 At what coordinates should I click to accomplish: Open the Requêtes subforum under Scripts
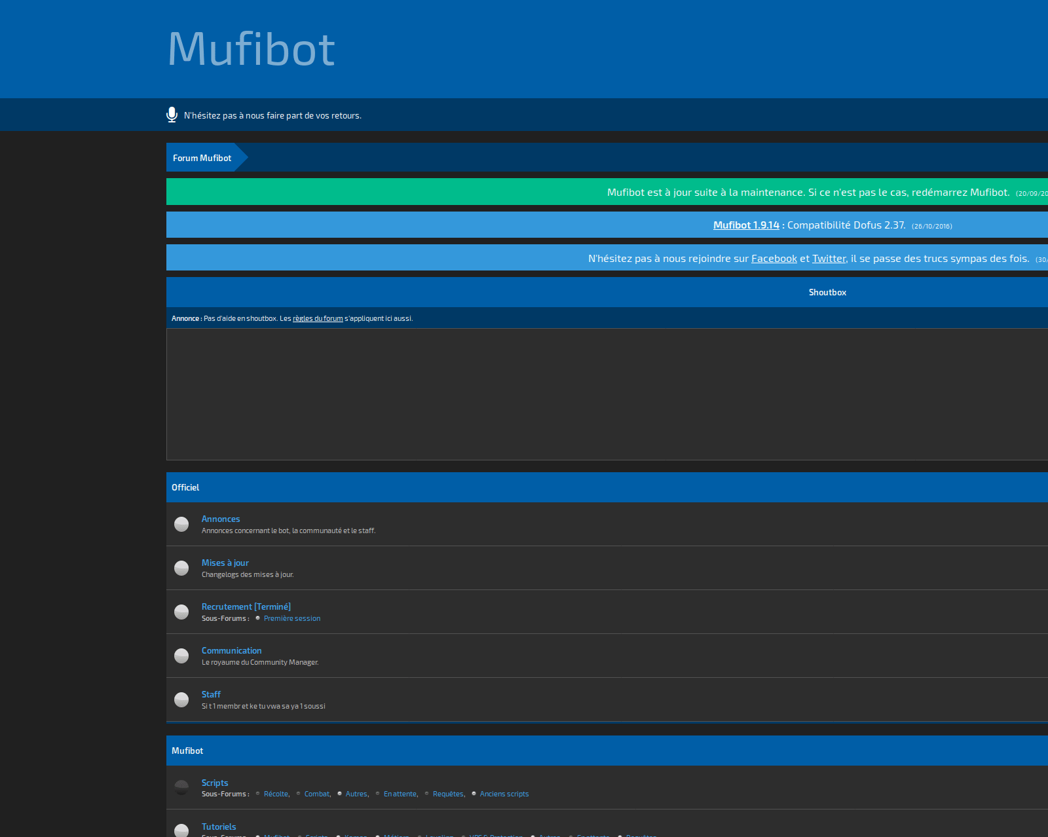449,794
